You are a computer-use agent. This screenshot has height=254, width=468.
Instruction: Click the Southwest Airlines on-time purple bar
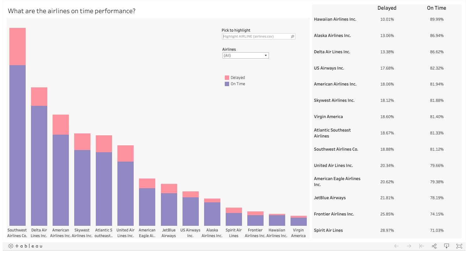(x=18, y=145)
